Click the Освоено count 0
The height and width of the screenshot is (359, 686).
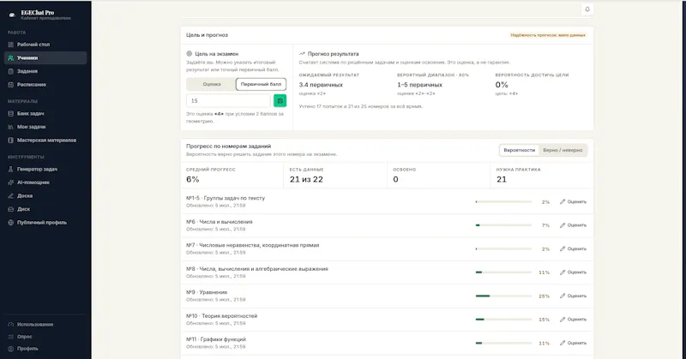point(395,179)
